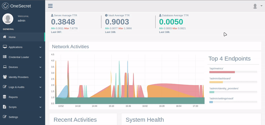
Task: Click the '/admin/settings/vault' endpoint label
Action: point(222,98)
